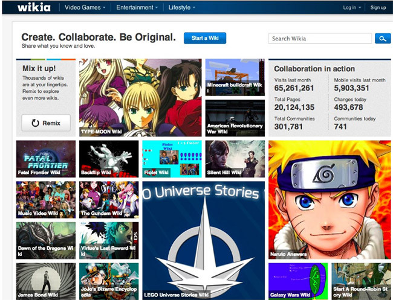Open the James Bond Wiki tile
The image size is (393, 300).
[x=46, y=281]
